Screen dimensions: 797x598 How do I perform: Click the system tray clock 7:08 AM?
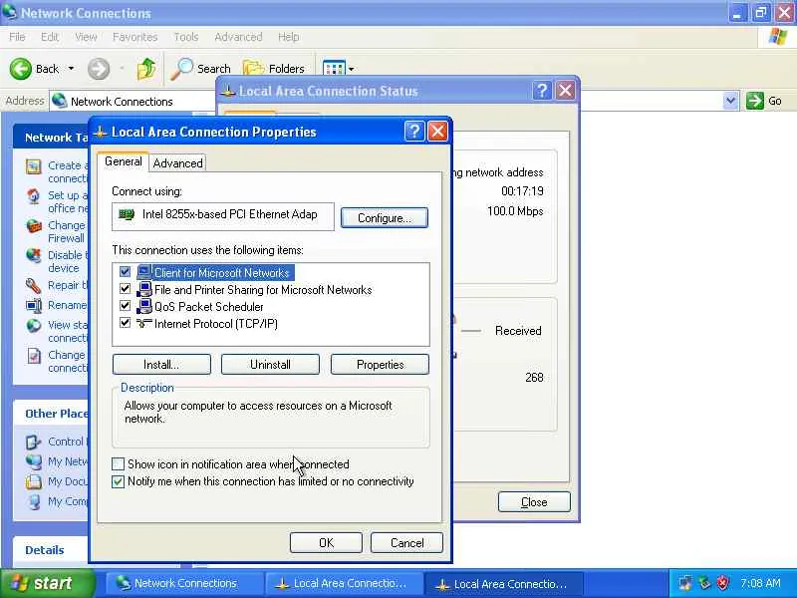[760, 583]
